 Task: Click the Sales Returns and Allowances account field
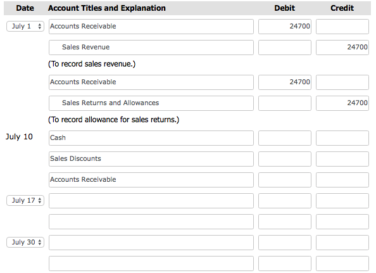point(151,103)
